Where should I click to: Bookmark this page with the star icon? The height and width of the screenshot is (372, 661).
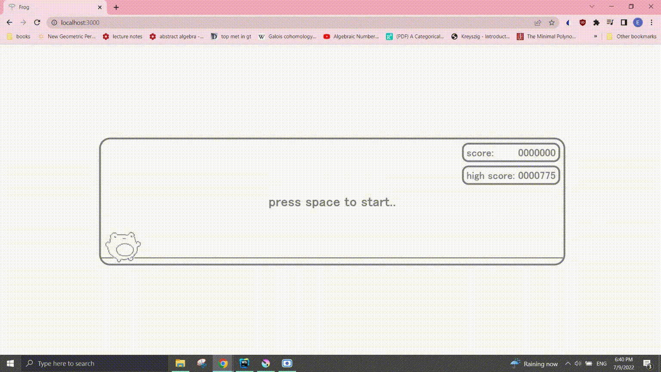coord(551,22)
